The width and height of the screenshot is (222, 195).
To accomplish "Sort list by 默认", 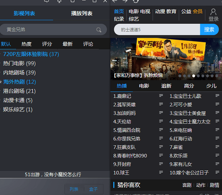I will point(6,44).
